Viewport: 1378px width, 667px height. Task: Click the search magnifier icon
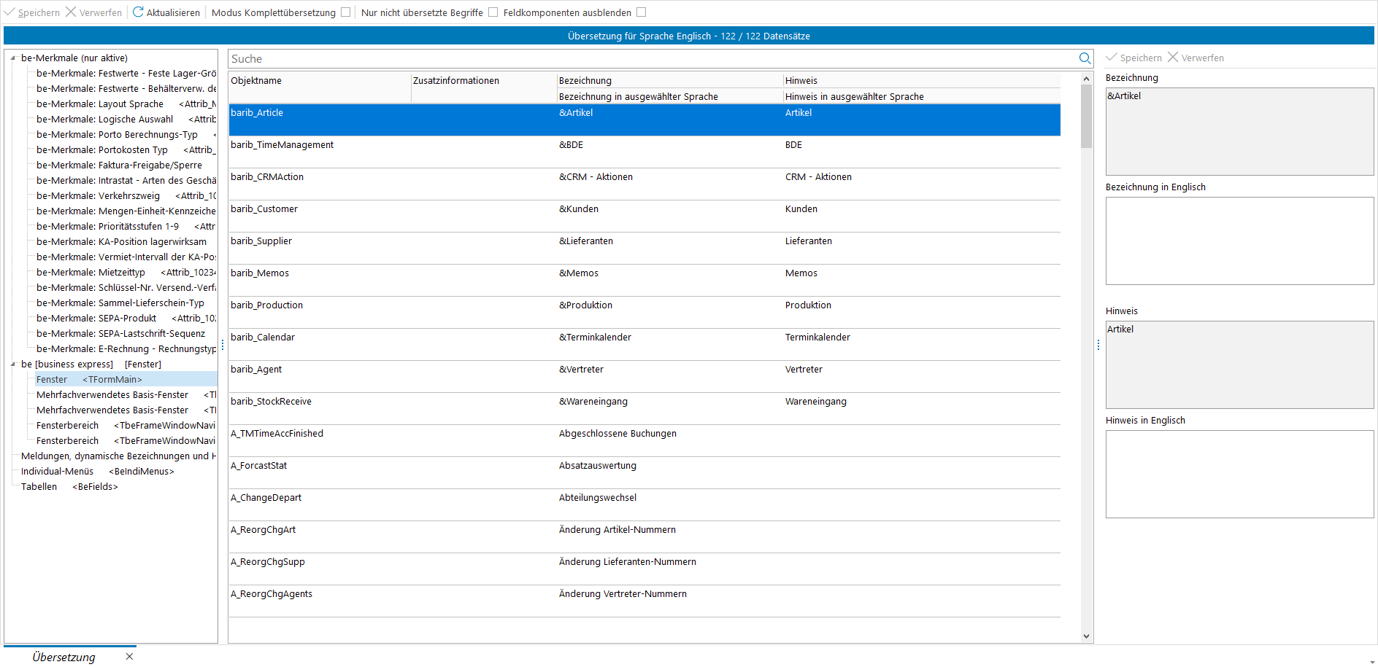pos(1085,58)
